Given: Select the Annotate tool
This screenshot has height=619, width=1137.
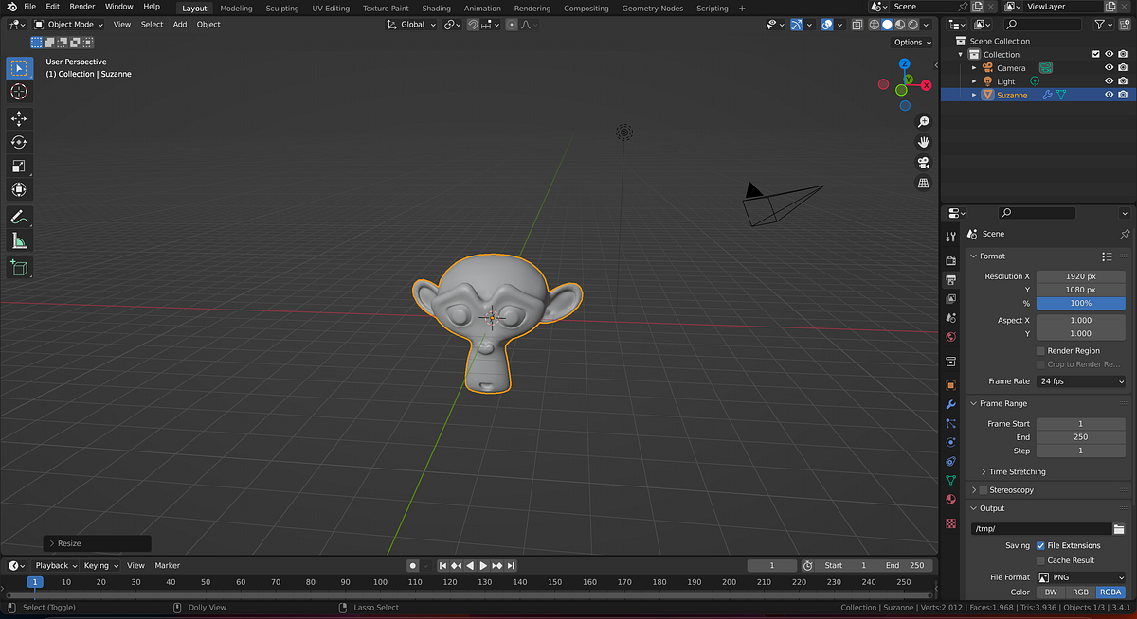Looking at the screenshot, I should click(x=19, y=217).
